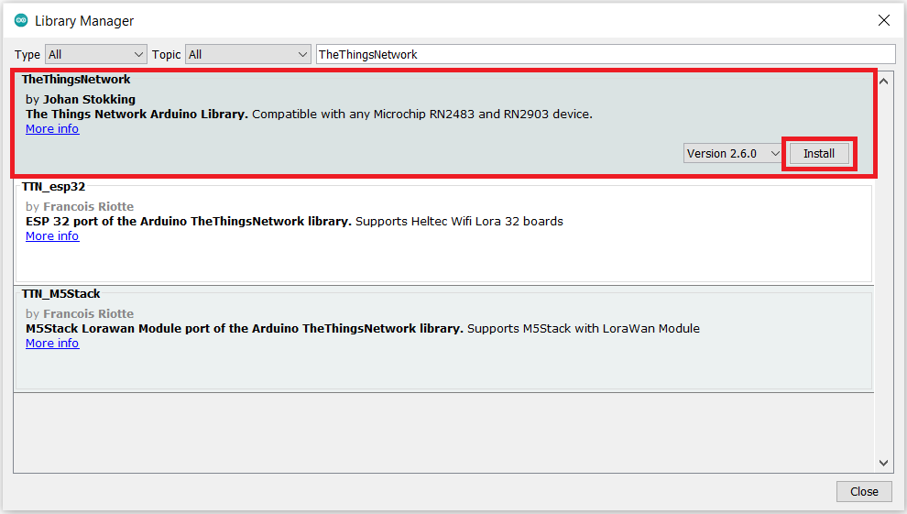Click the Topic label
The height and width of the screenshot is (514, 907).
tap(166, 55)
